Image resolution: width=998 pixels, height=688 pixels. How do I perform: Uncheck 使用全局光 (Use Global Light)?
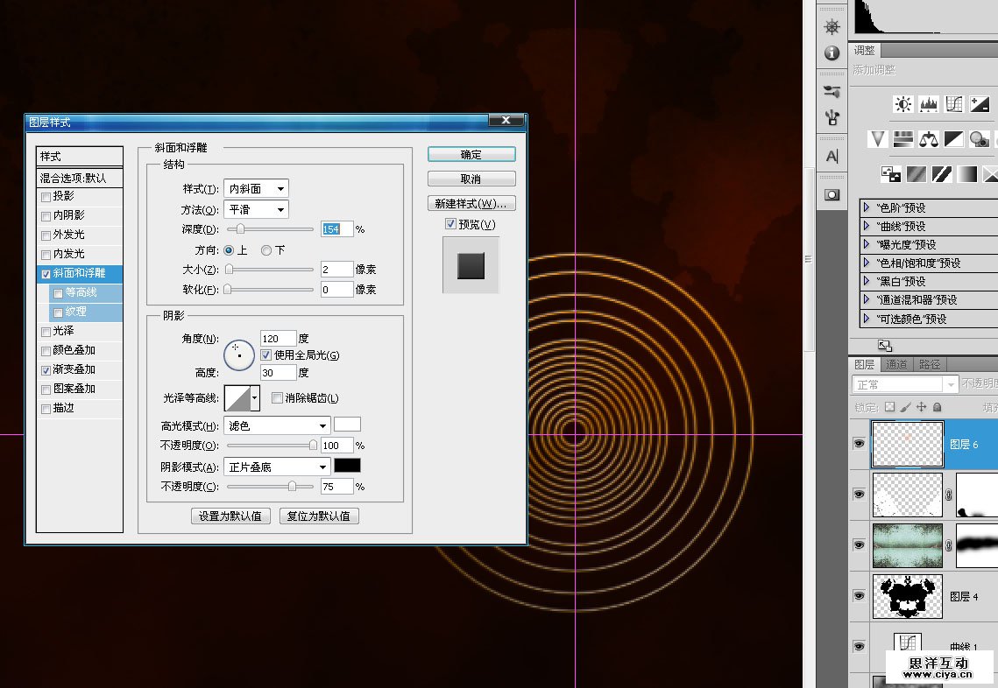266,355
